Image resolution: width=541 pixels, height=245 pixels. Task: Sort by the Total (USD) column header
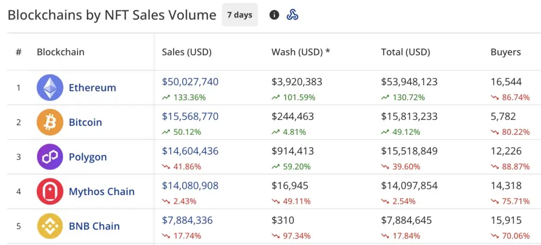(x=406, y=52)
